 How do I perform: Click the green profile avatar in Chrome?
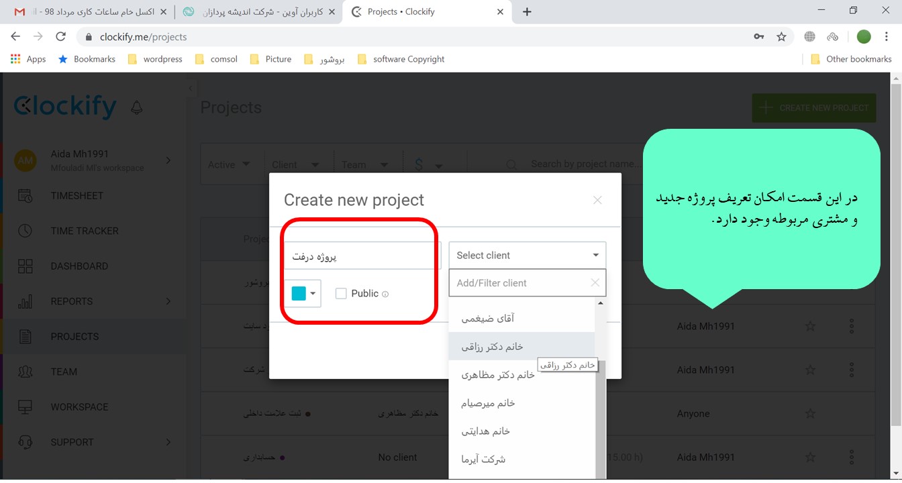(864, 37)
